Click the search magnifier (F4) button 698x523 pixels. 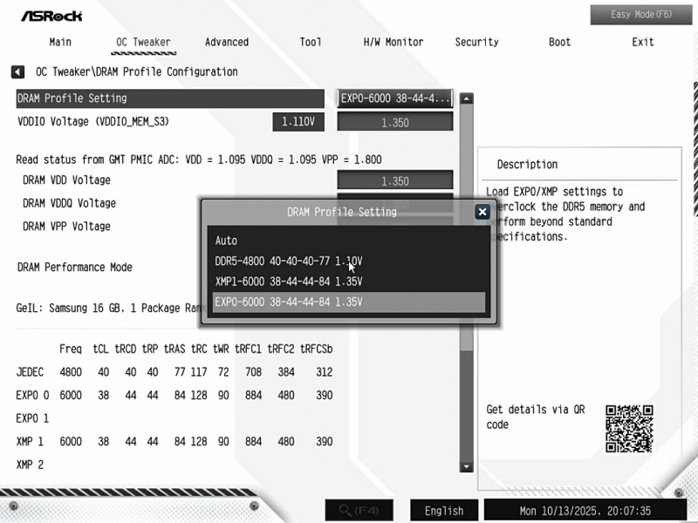click(x=359, y=511)
